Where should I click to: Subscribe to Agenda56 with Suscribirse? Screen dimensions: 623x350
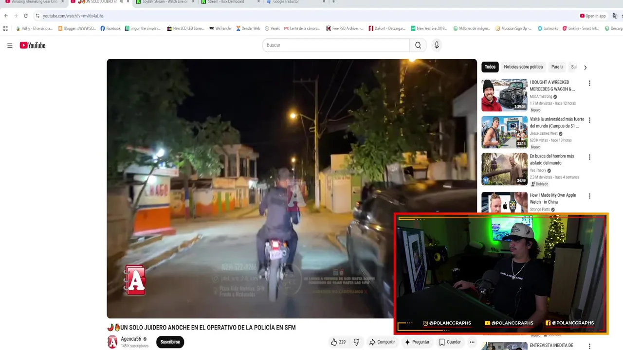pyautogui.click(x=170, y=342)
